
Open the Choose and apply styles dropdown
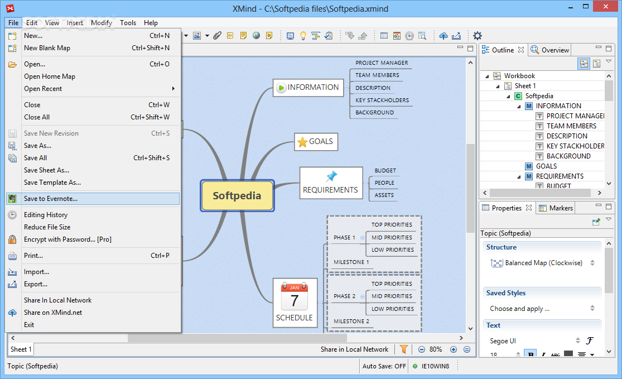click(x=592, y=308)
